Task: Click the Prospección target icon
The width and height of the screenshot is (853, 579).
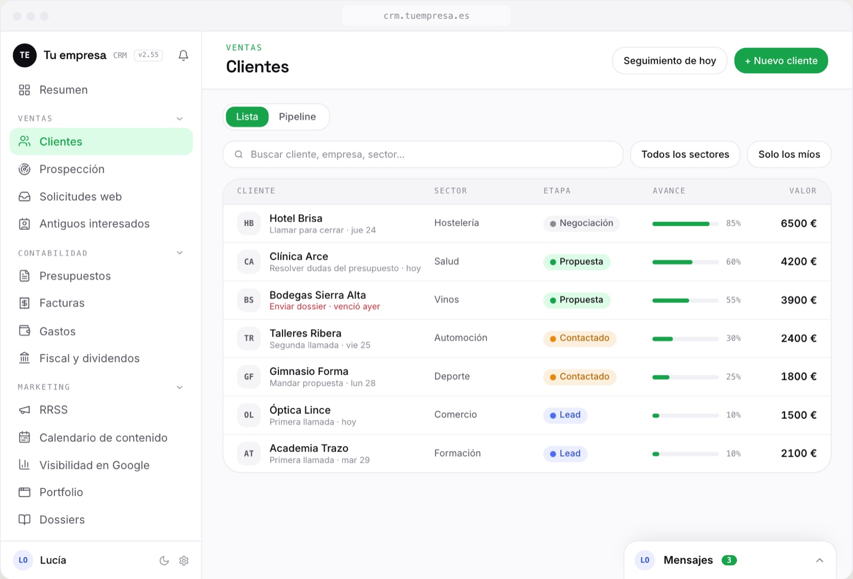Action: [25, 170]
